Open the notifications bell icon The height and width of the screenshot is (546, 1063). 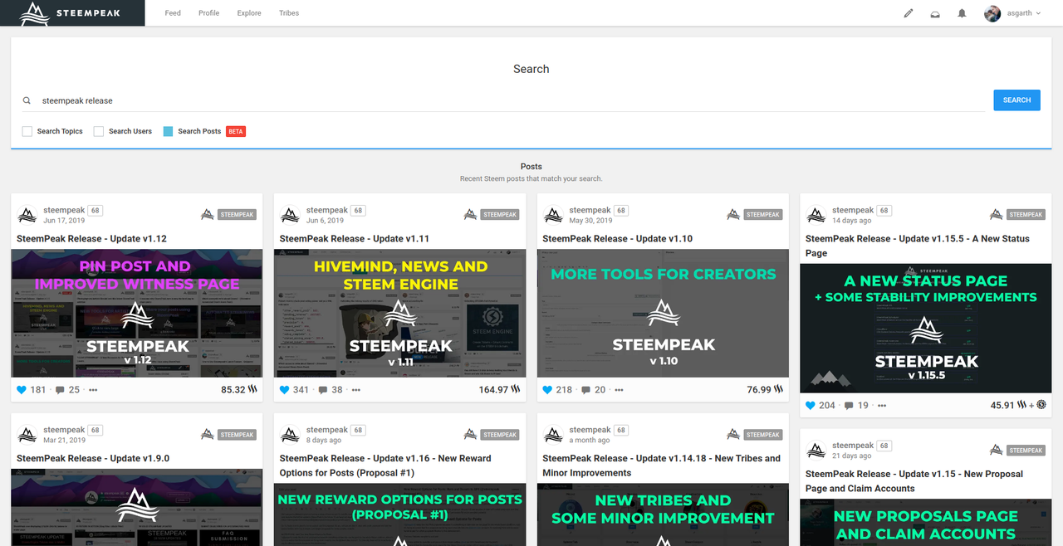[x=962, y=13]
